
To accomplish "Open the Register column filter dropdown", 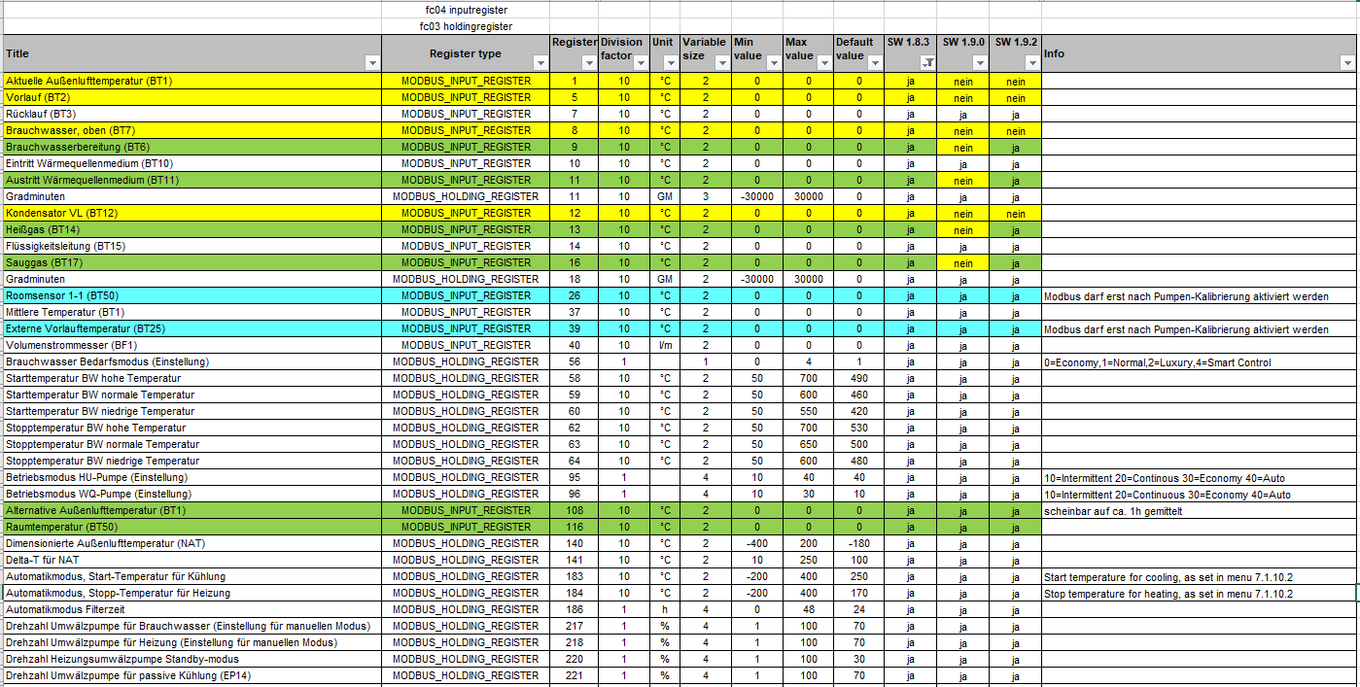I will point(590,62).
